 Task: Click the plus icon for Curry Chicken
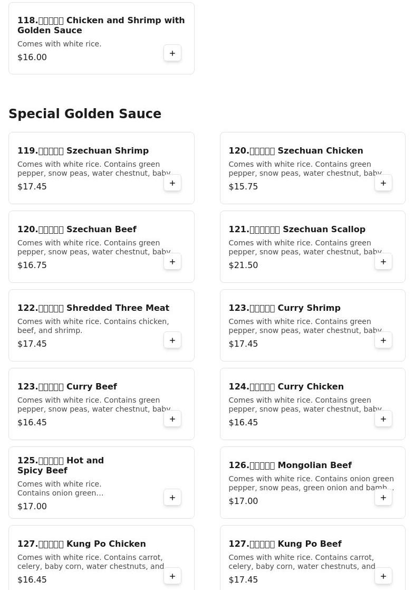point(383,419)
